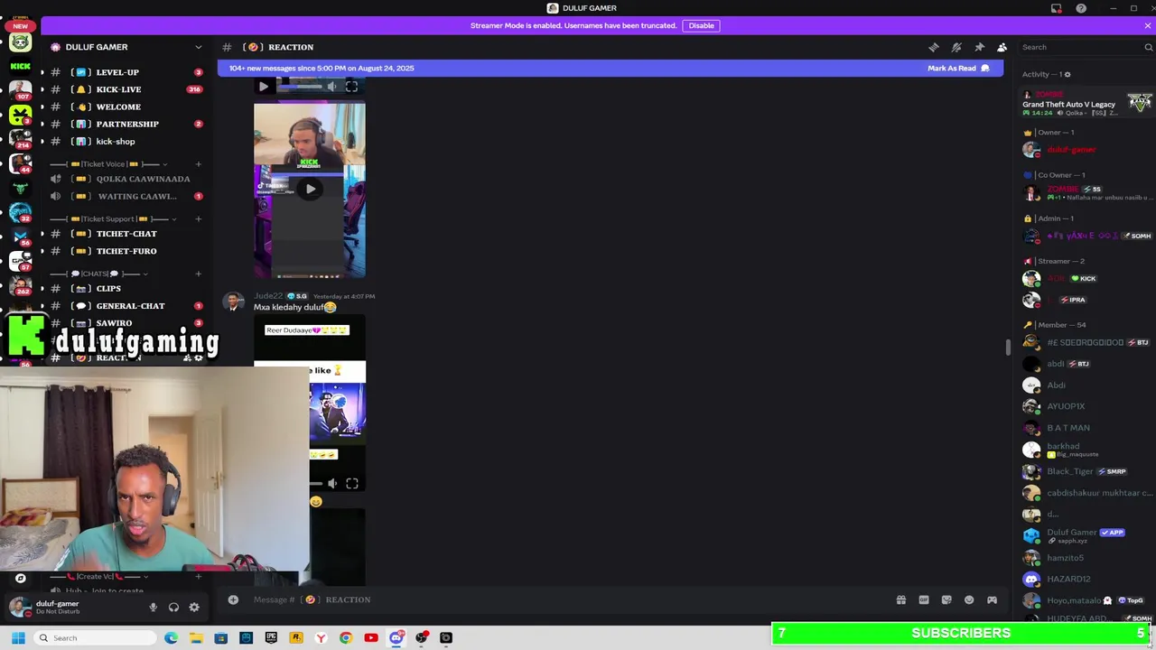The image size is (1156, 650).
Task: Join the WAITING CAAWI voice channel
Action: tap(126, 196)
